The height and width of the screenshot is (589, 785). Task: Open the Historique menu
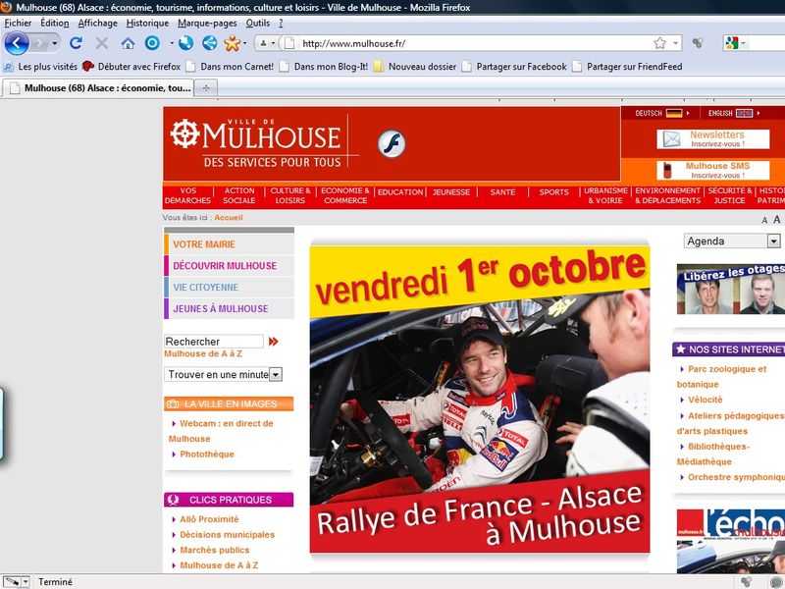[148, 23]
